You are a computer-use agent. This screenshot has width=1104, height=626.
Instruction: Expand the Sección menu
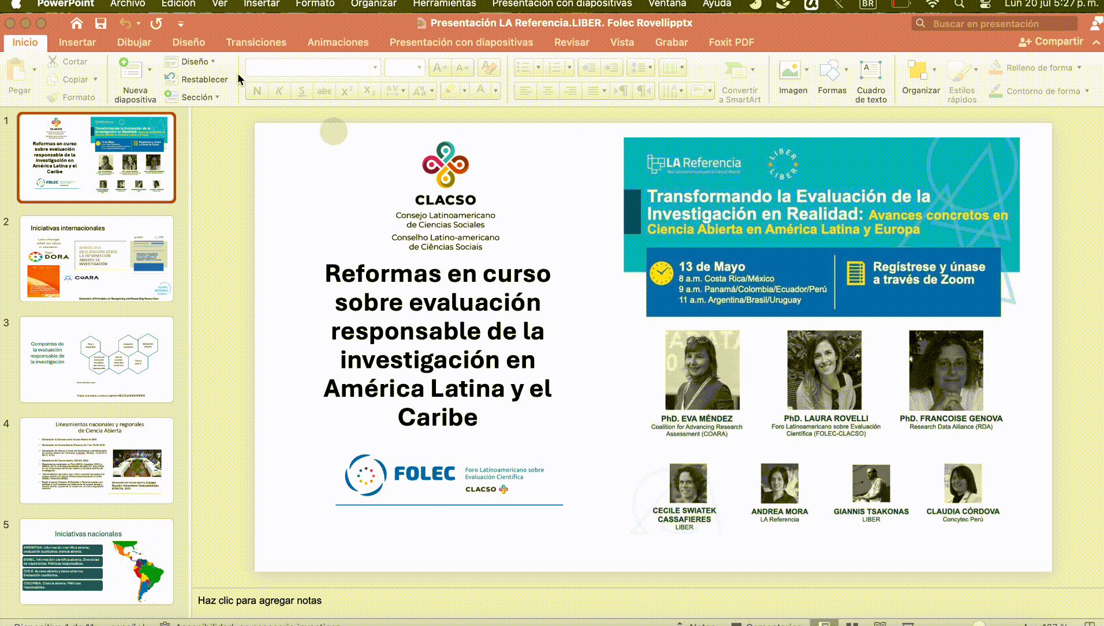tap(192, 97)
